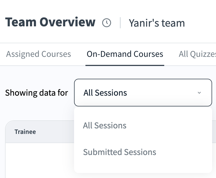Click the chevron arrow in the sessions dropdown
This screenshot has height=178, width=216.
[199, 93]
